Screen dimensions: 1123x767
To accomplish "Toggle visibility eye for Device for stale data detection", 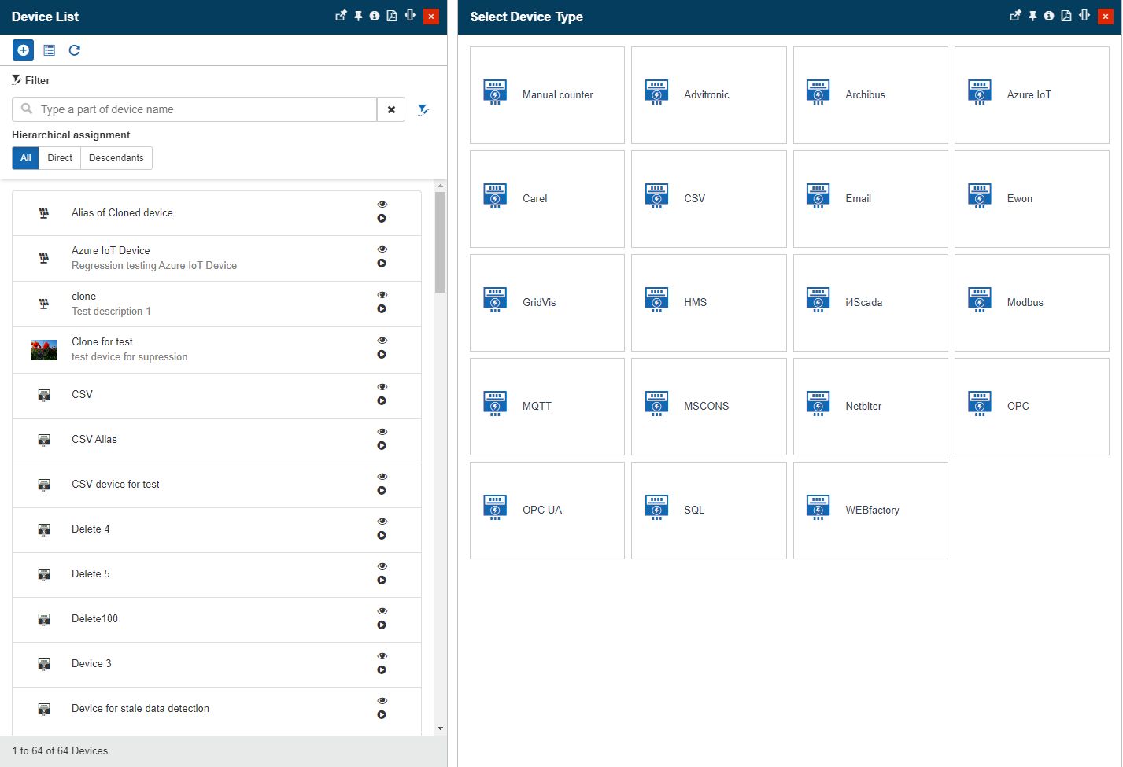I will coord(382,701).
